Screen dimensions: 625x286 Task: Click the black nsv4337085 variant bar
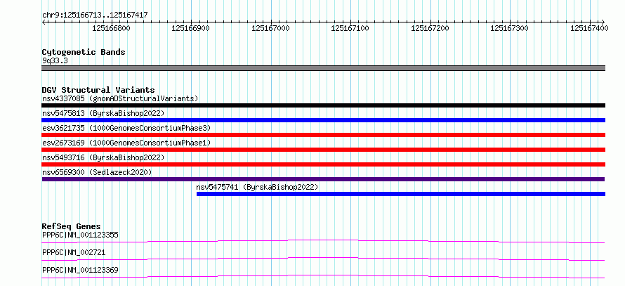[x=324, y=105]
